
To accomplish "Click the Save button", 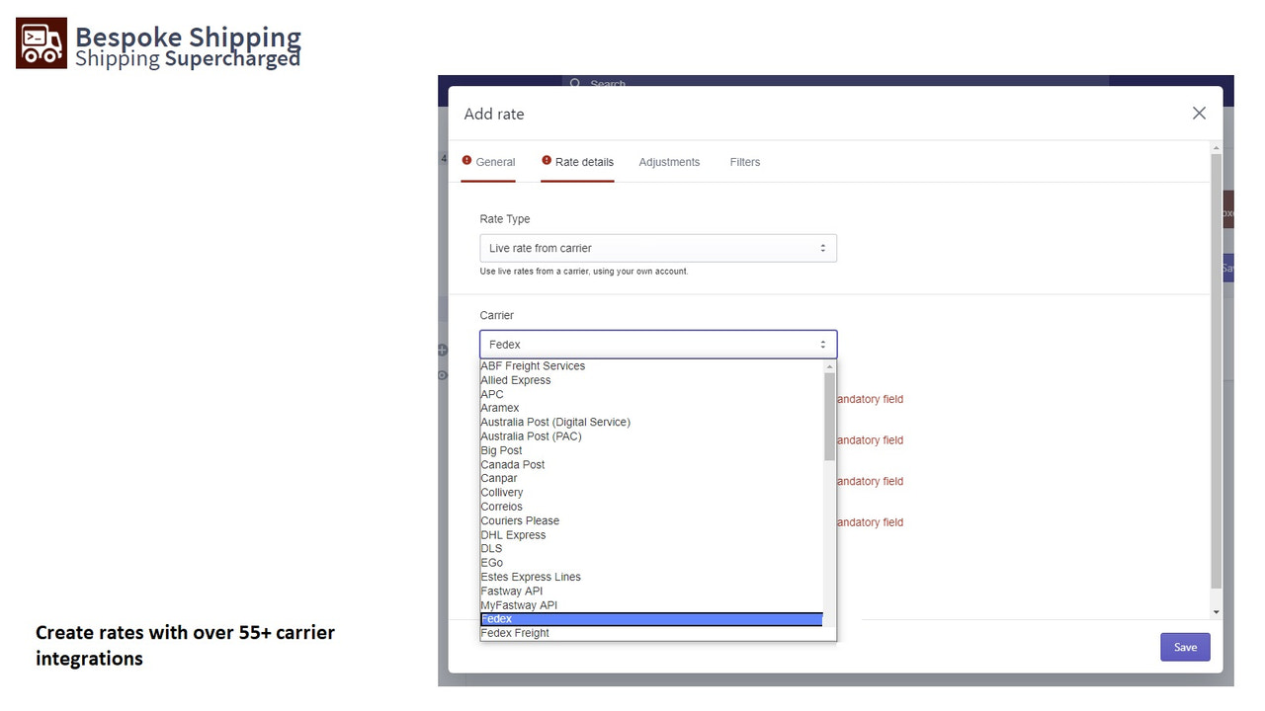I will pos(1184,647).
